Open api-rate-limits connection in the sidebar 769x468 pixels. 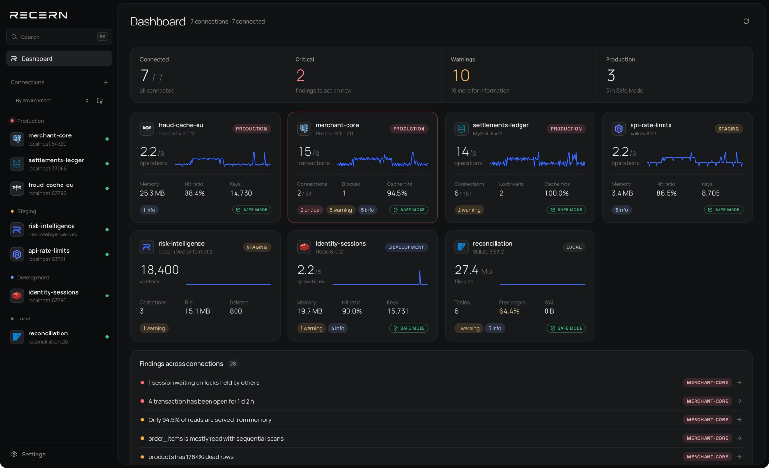59,255
